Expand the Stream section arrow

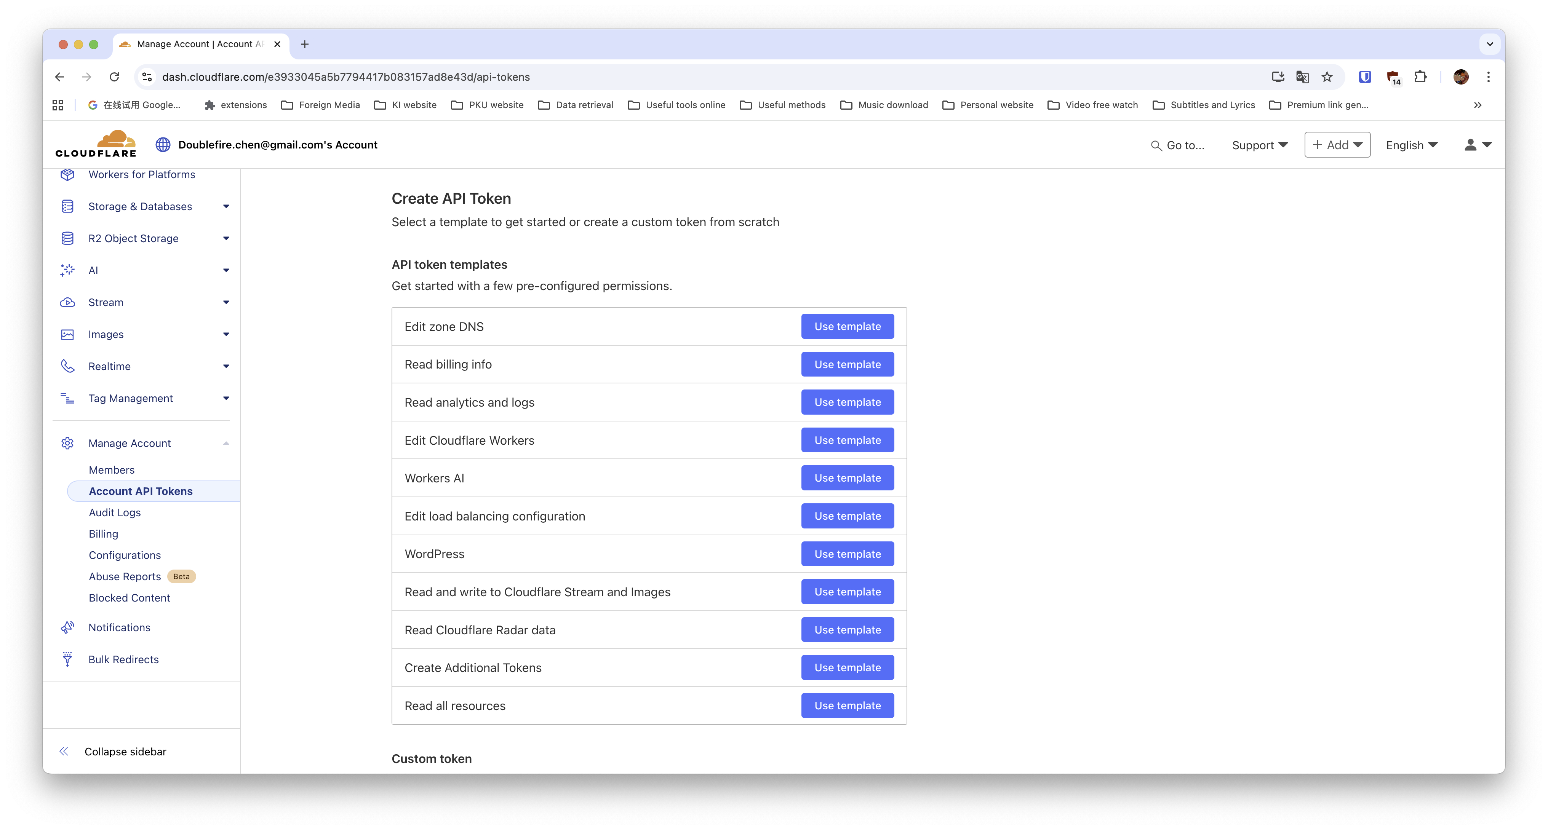tap(226, 302)
